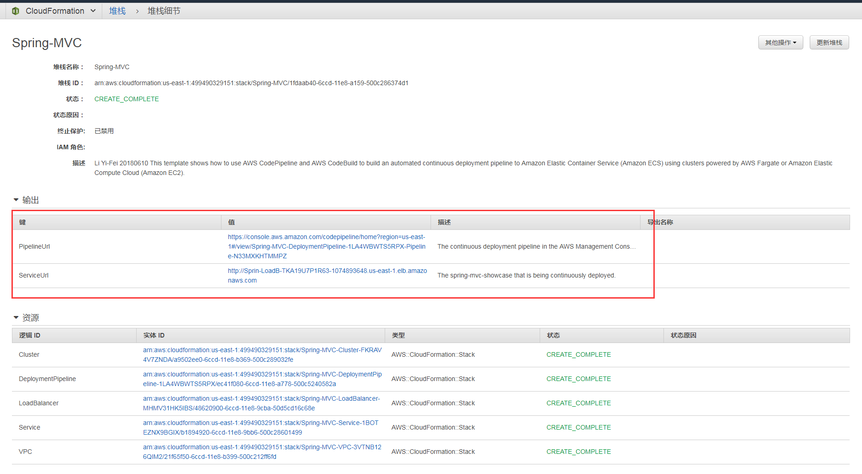862x474 pixels.
Task: Click the Service row AWS::CloudFormation::Stack type
Action: 433,427
